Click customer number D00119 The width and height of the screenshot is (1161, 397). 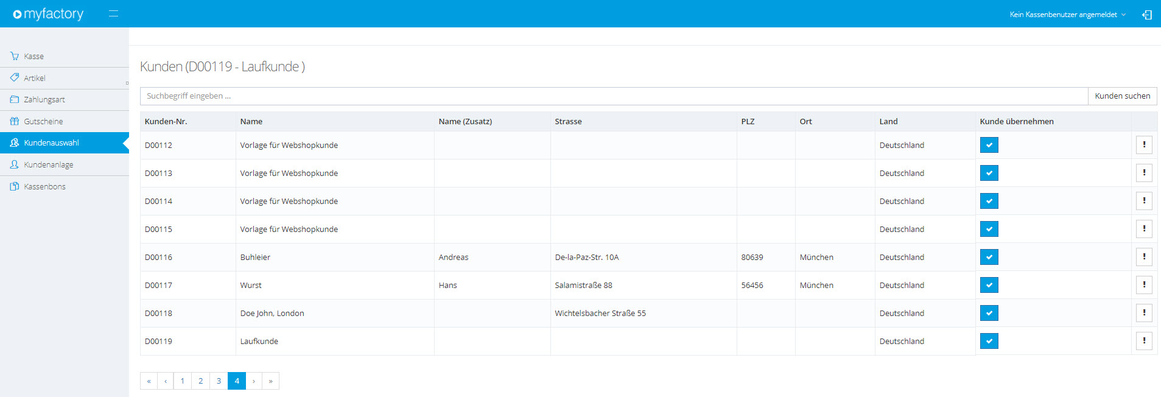pyautogui.click(x=158, y=342)
